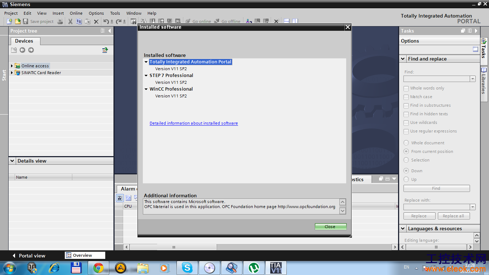This screenshot has width=489, height=275.
Task: Enable the Use regular expressions checkbox
Action: coord(406,131)
